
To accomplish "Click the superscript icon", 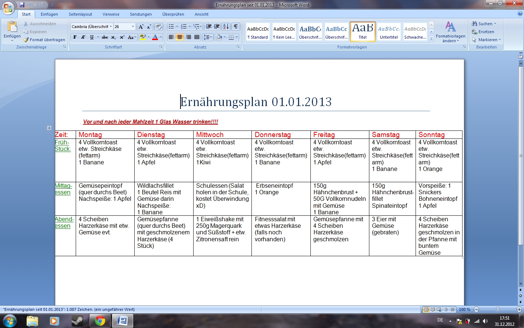I will point(122,37).
